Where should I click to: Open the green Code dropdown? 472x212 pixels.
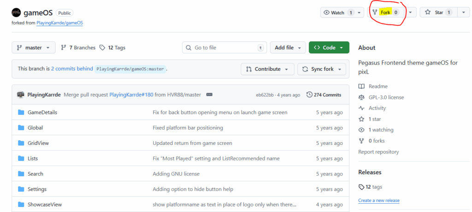329,47
